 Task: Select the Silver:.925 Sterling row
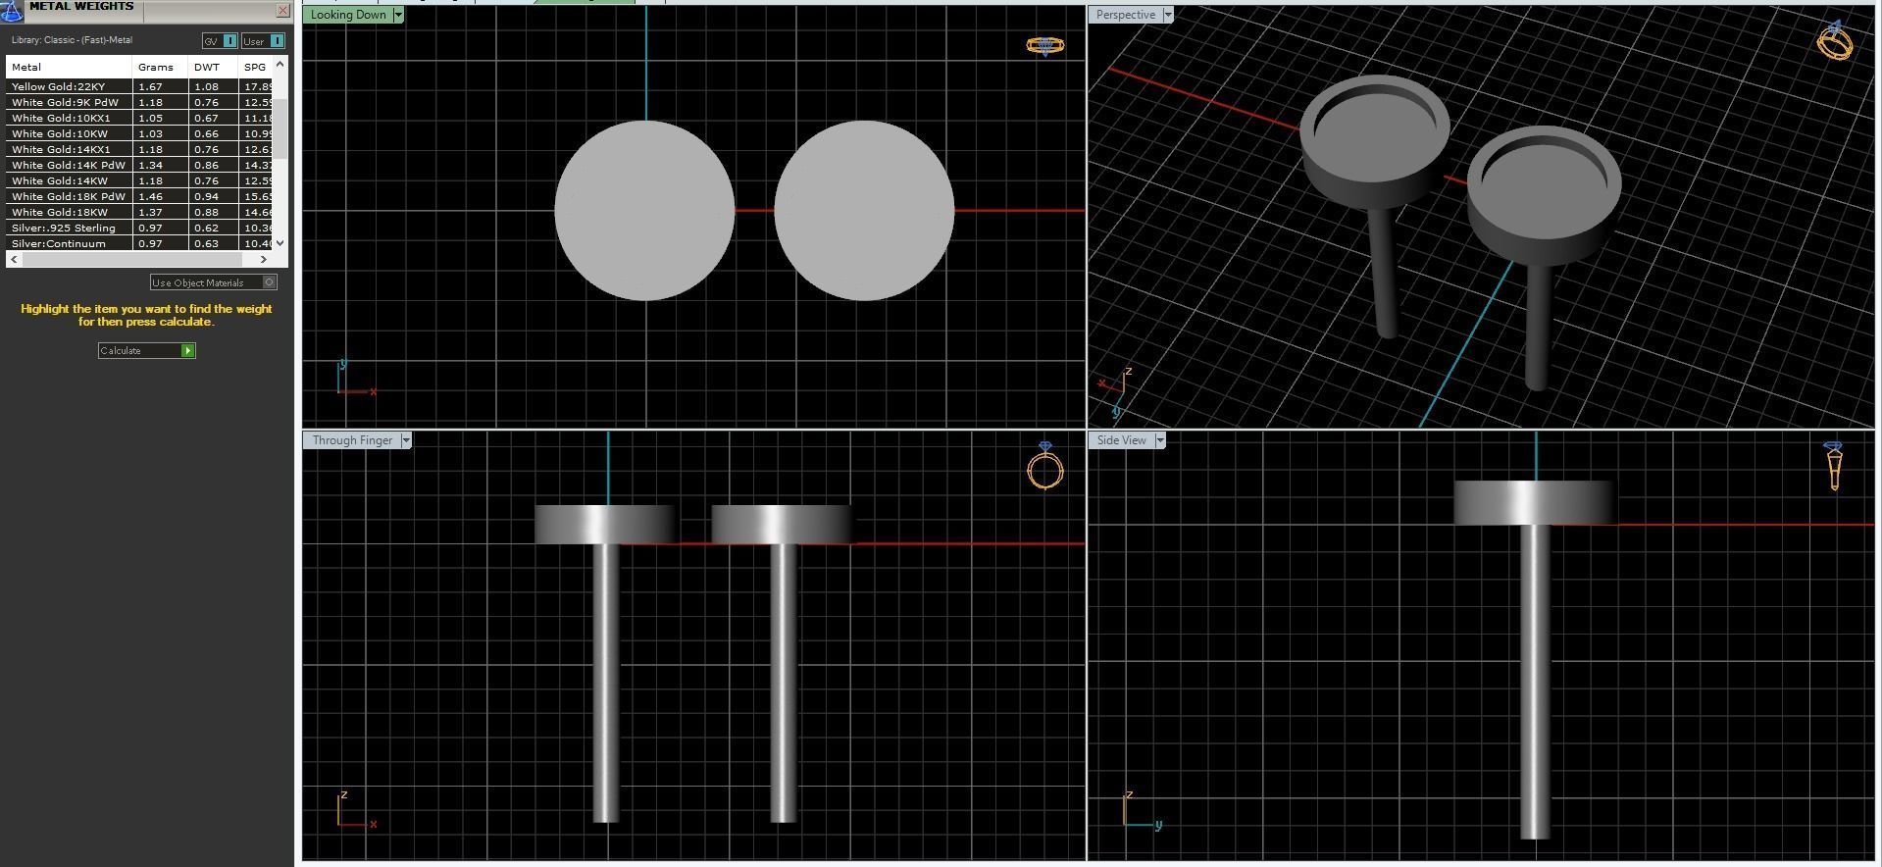point(140,228)
